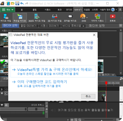This screenshot has height=121, width=123.
Task: Switch to 비디오 튜토리얼 tab
Action: point(72,26)
